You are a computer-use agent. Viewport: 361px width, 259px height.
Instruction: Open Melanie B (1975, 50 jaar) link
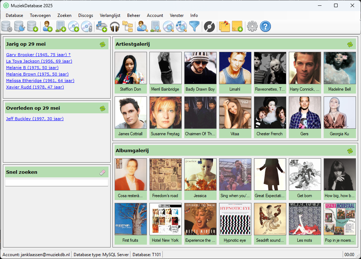click(x=32, y=68)
